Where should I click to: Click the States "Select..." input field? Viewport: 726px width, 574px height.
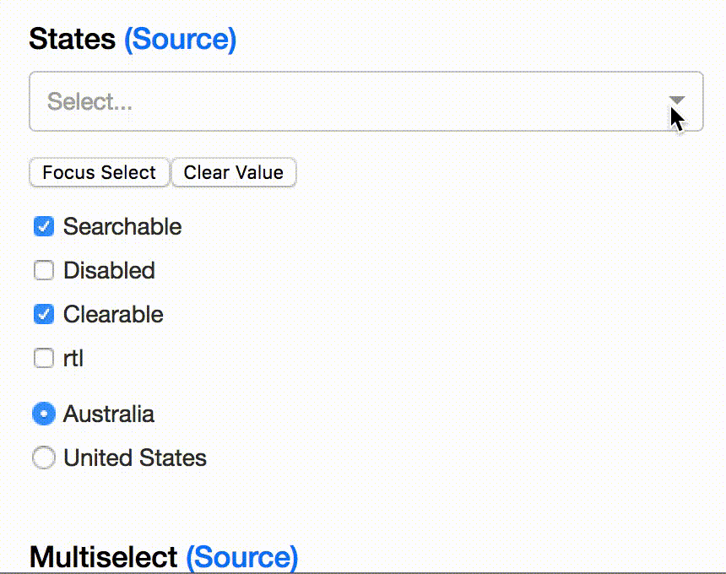338,101
